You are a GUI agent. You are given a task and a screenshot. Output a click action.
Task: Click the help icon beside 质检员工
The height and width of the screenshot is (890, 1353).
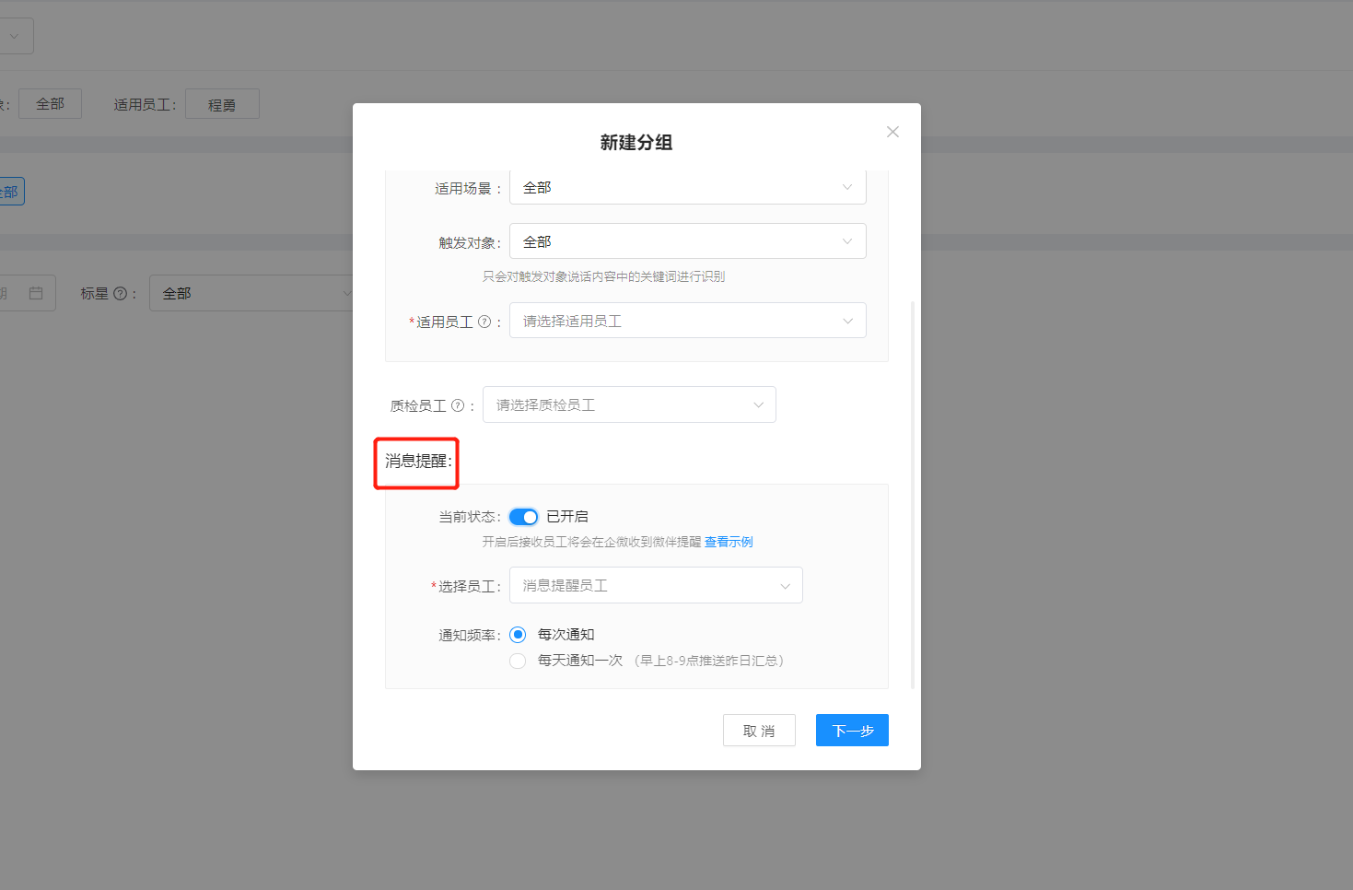(458, 405)
